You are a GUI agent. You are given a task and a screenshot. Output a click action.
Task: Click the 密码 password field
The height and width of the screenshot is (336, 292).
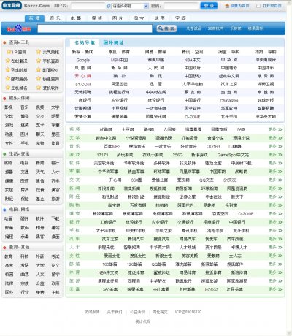click(x=181, y=6)
